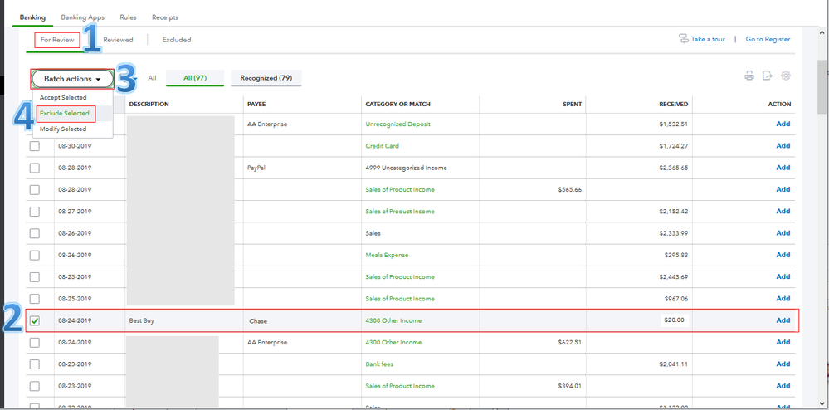
Task: Choose Modify Selected from batch menu
Action: 63,129
